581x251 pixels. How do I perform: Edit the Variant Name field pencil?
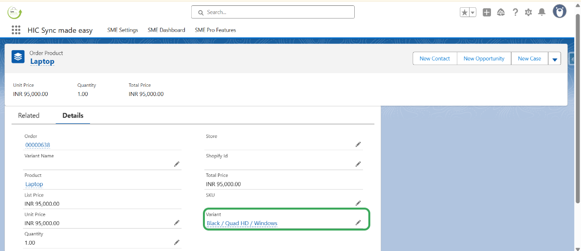coord(177,164)
